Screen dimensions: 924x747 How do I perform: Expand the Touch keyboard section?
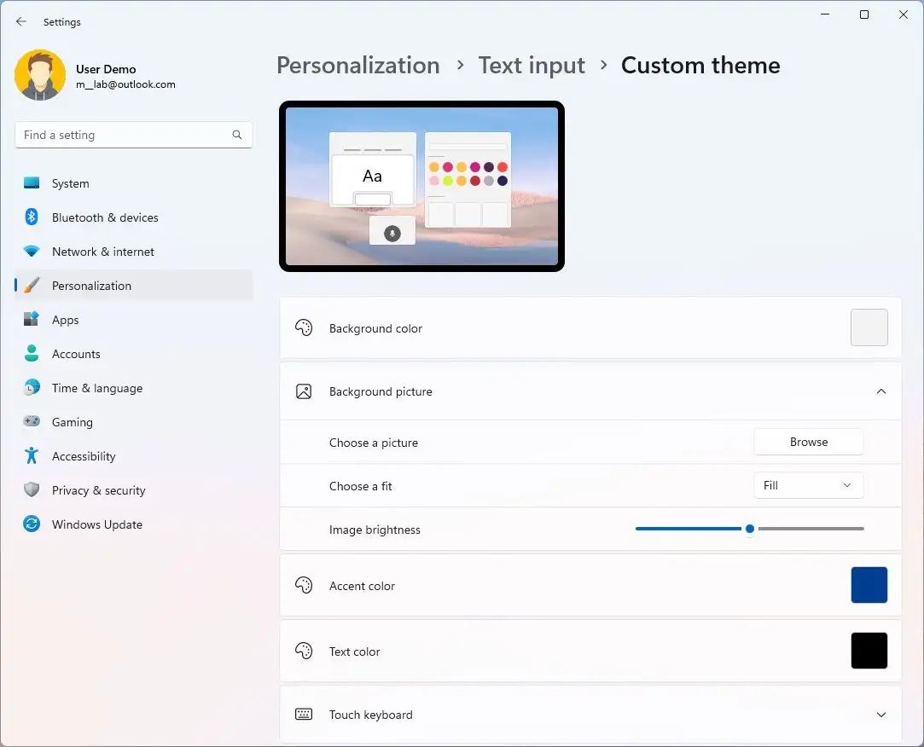pos(880,715)
